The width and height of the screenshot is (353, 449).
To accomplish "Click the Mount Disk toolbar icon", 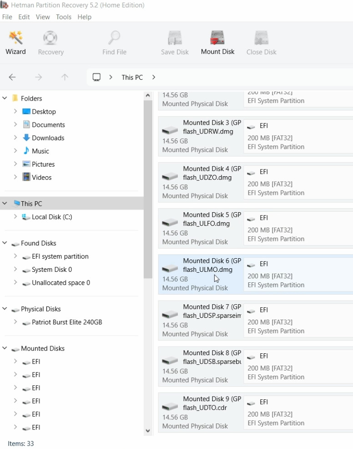I will click(217, 38).
